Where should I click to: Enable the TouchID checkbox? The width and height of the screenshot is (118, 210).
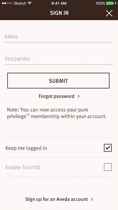pos(108,167)
